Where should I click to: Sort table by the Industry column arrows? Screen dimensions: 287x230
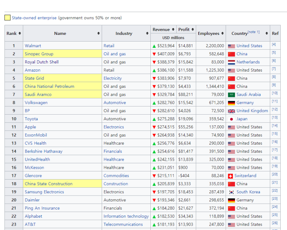147,33
